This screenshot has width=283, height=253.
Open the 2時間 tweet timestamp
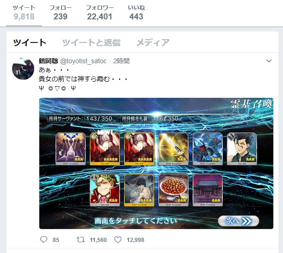[x=121, y=61]
